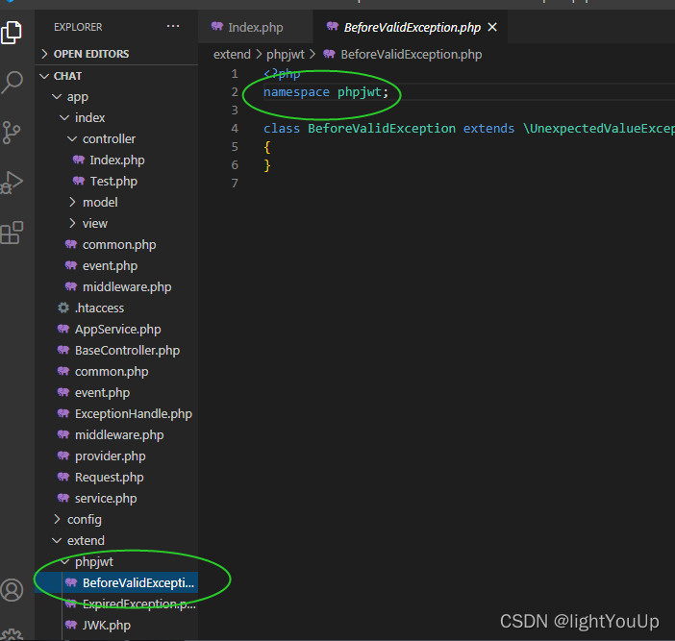The height and width of the screenshot is (641, 675).
Task: Open common.php below BaseController.php
Action: pyautogui.click(x=116, y=371)
